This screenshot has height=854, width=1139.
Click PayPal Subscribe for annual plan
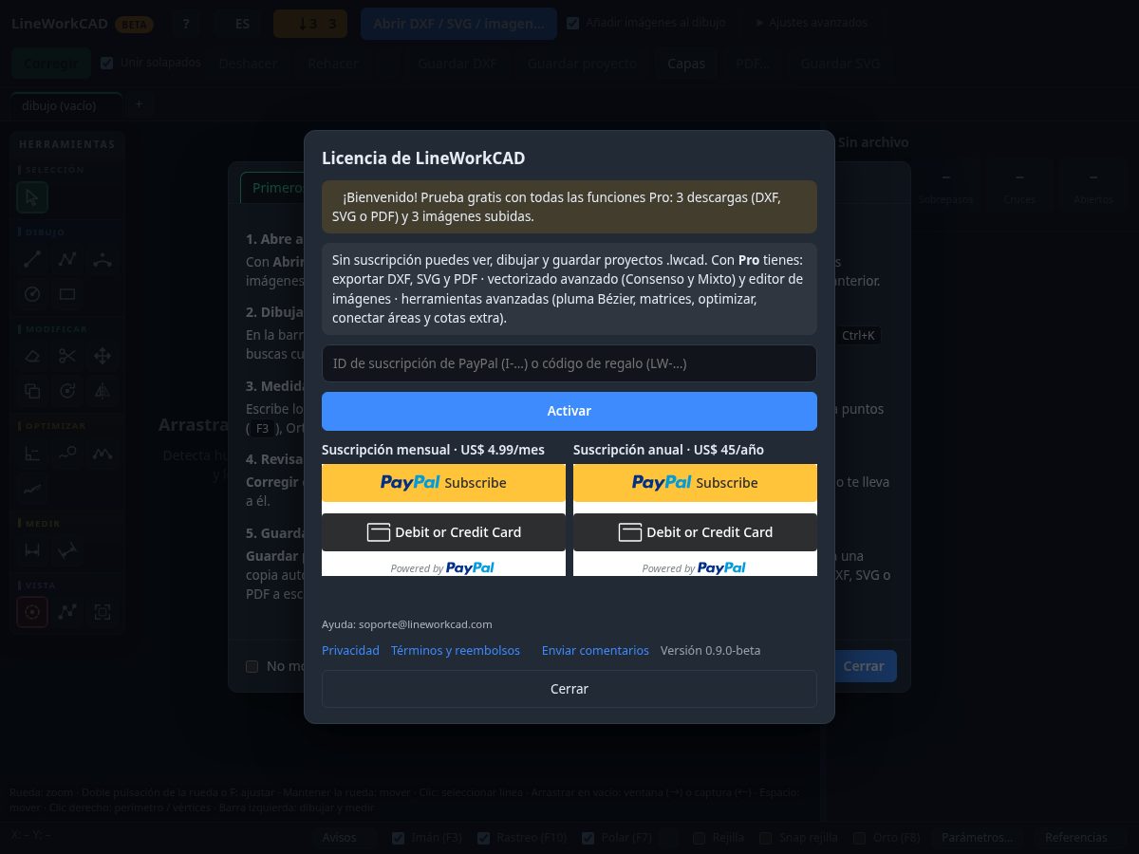695,483
